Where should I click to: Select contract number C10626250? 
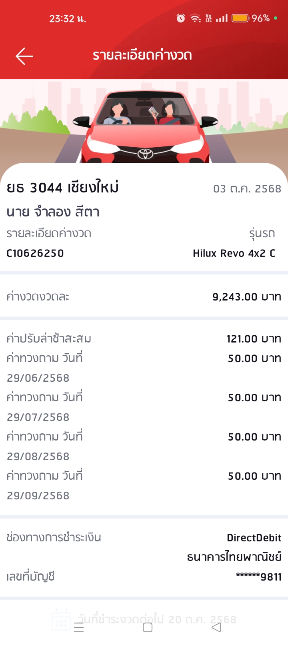point(35,253)
